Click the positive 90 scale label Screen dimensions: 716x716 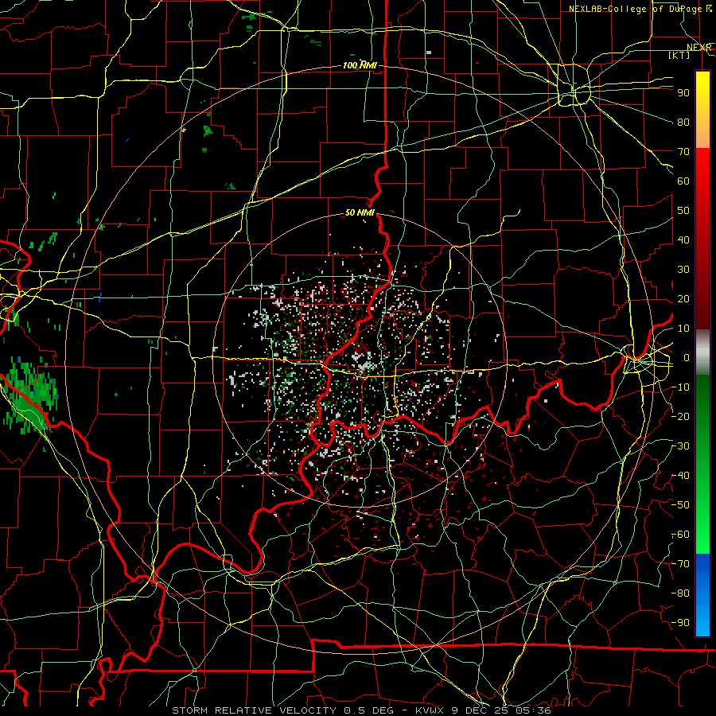[x=683, y=93]
